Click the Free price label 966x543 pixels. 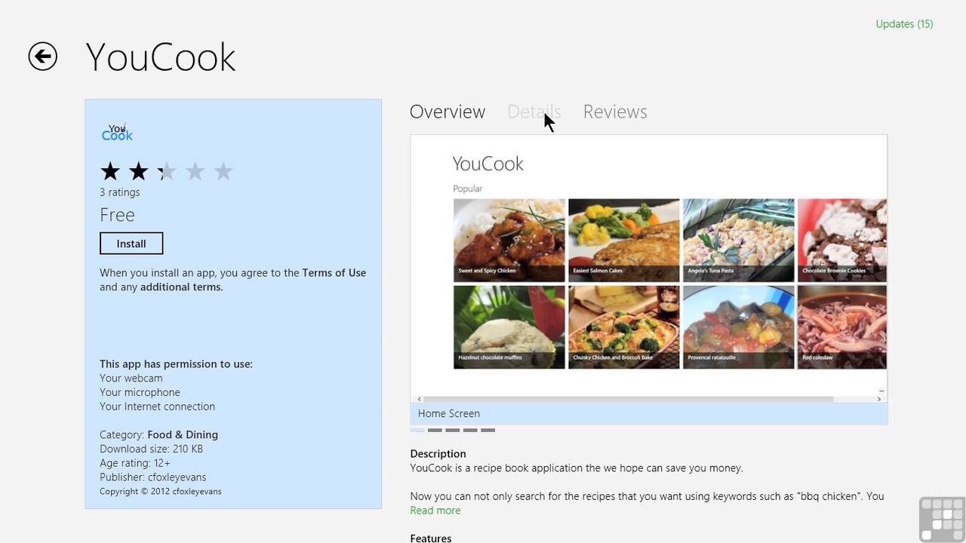tap(117, 215)
